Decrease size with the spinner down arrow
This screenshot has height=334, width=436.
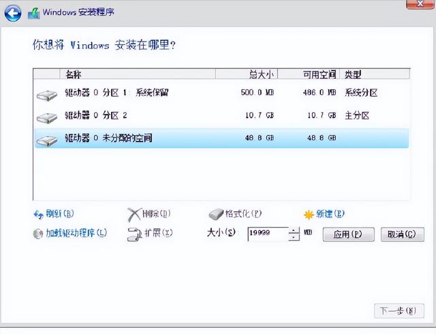[x=294, y=237]
